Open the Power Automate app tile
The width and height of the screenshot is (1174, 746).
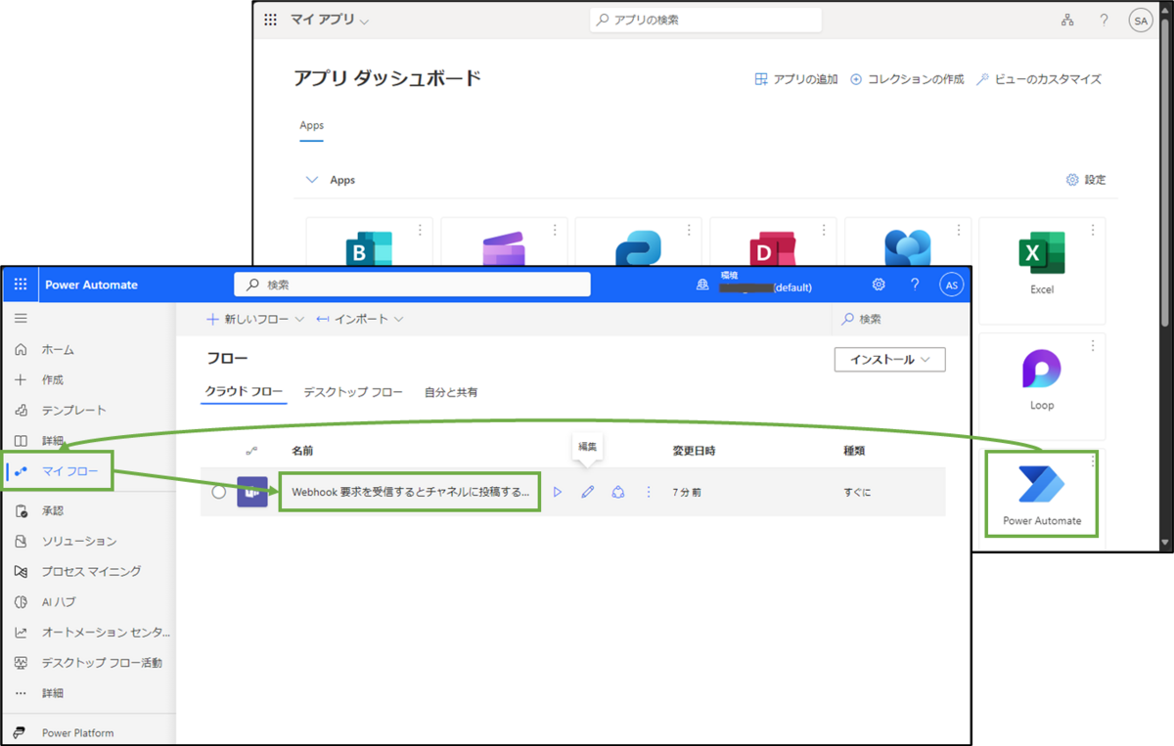pos(1042,494)
